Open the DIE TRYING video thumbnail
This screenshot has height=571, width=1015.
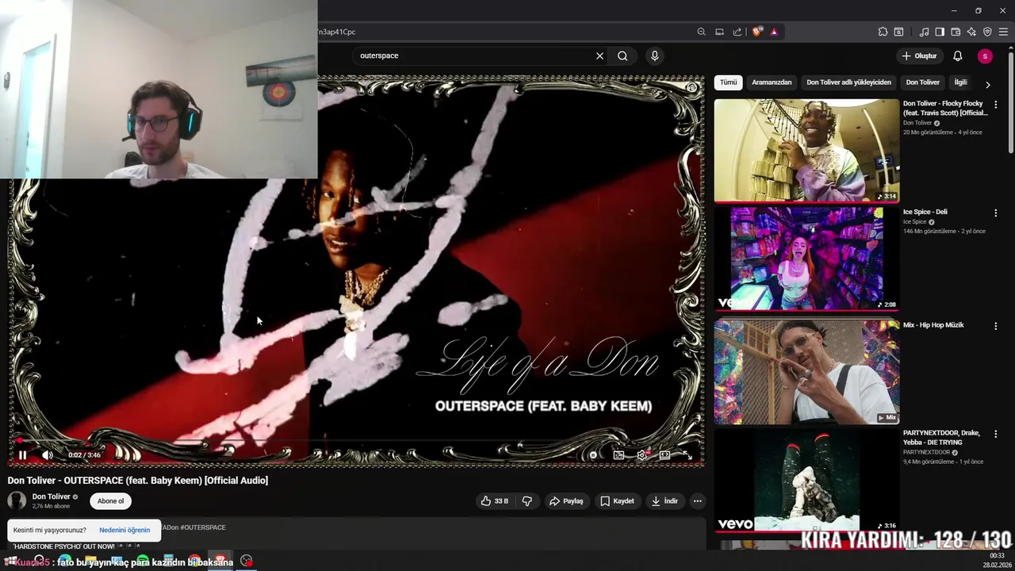click(806, 481)
